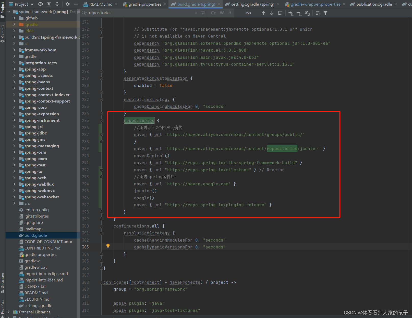The height and width of the screenshot is (318, 412).
Task: Toggle the Project tool window button
Action: (x=3, y=10)
